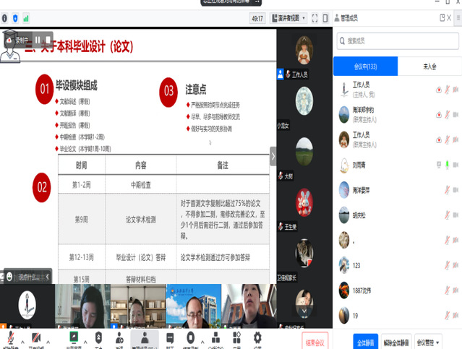Click the 搜索成员 search field
The height and width of the screenshot is (349, 462).
(398, 41)
